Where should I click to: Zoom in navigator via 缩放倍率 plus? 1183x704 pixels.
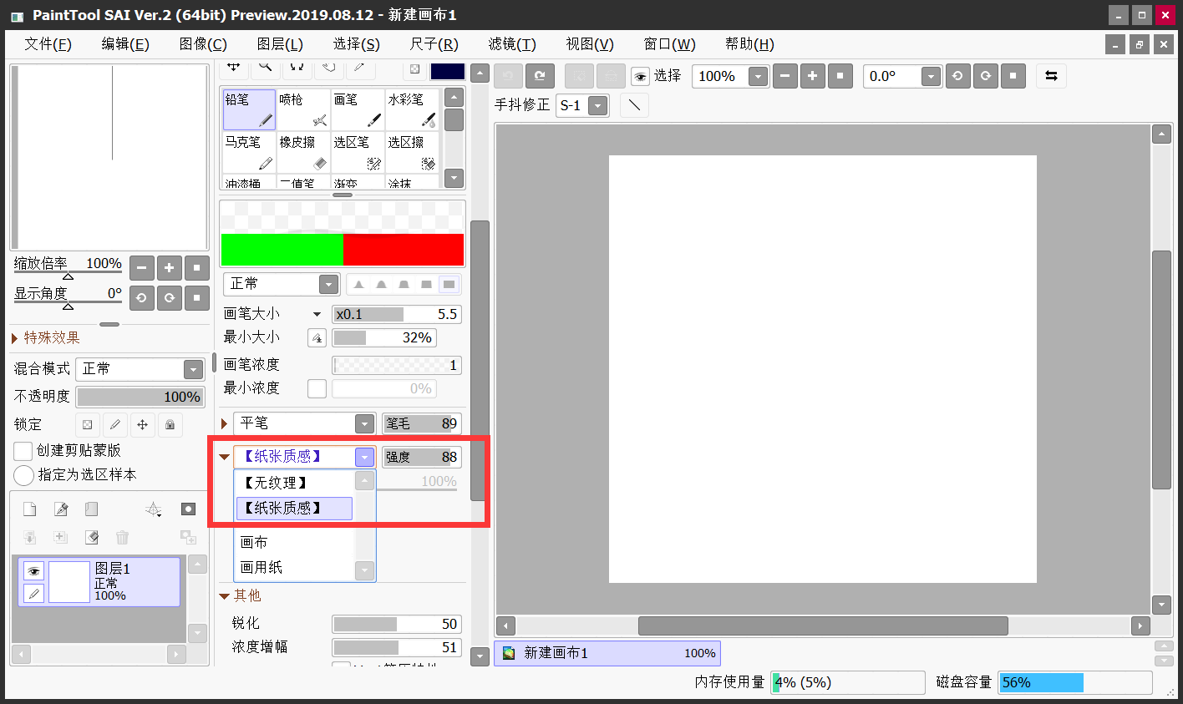[x=170, y=268]
